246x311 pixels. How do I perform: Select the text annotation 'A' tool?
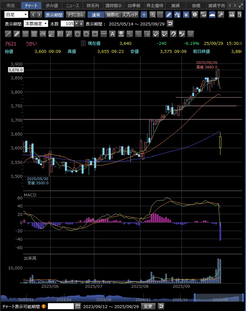click(112, 34)
